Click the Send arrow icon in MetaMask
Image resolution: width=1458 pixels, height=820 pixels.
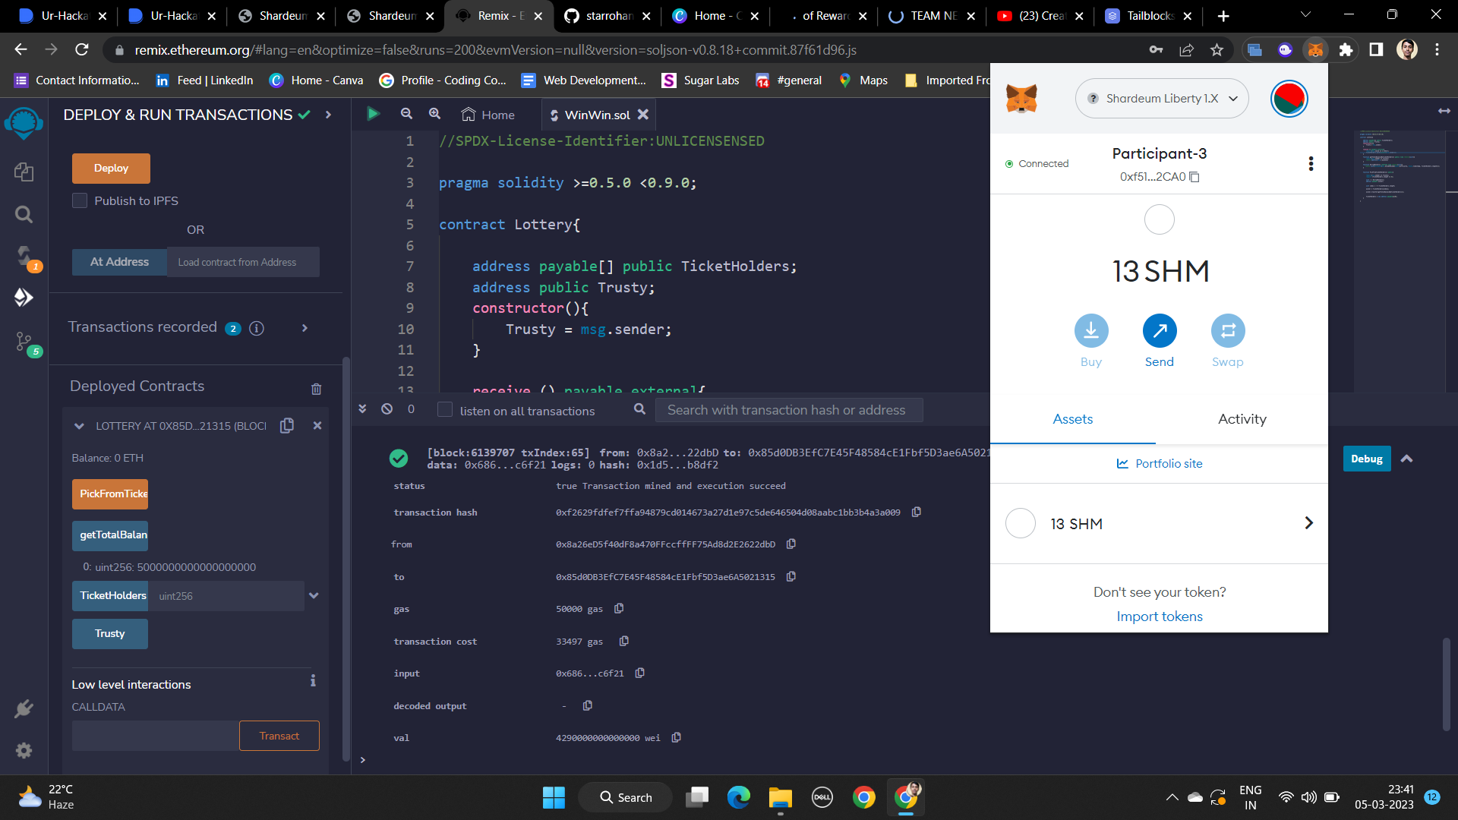coord(1159,331)
